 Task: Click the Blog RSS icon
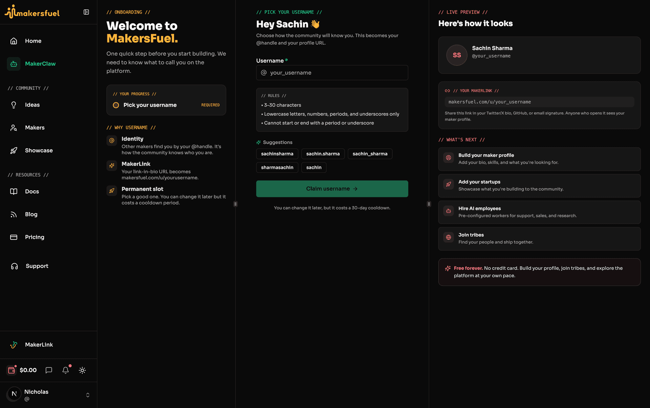coord(14,214)
